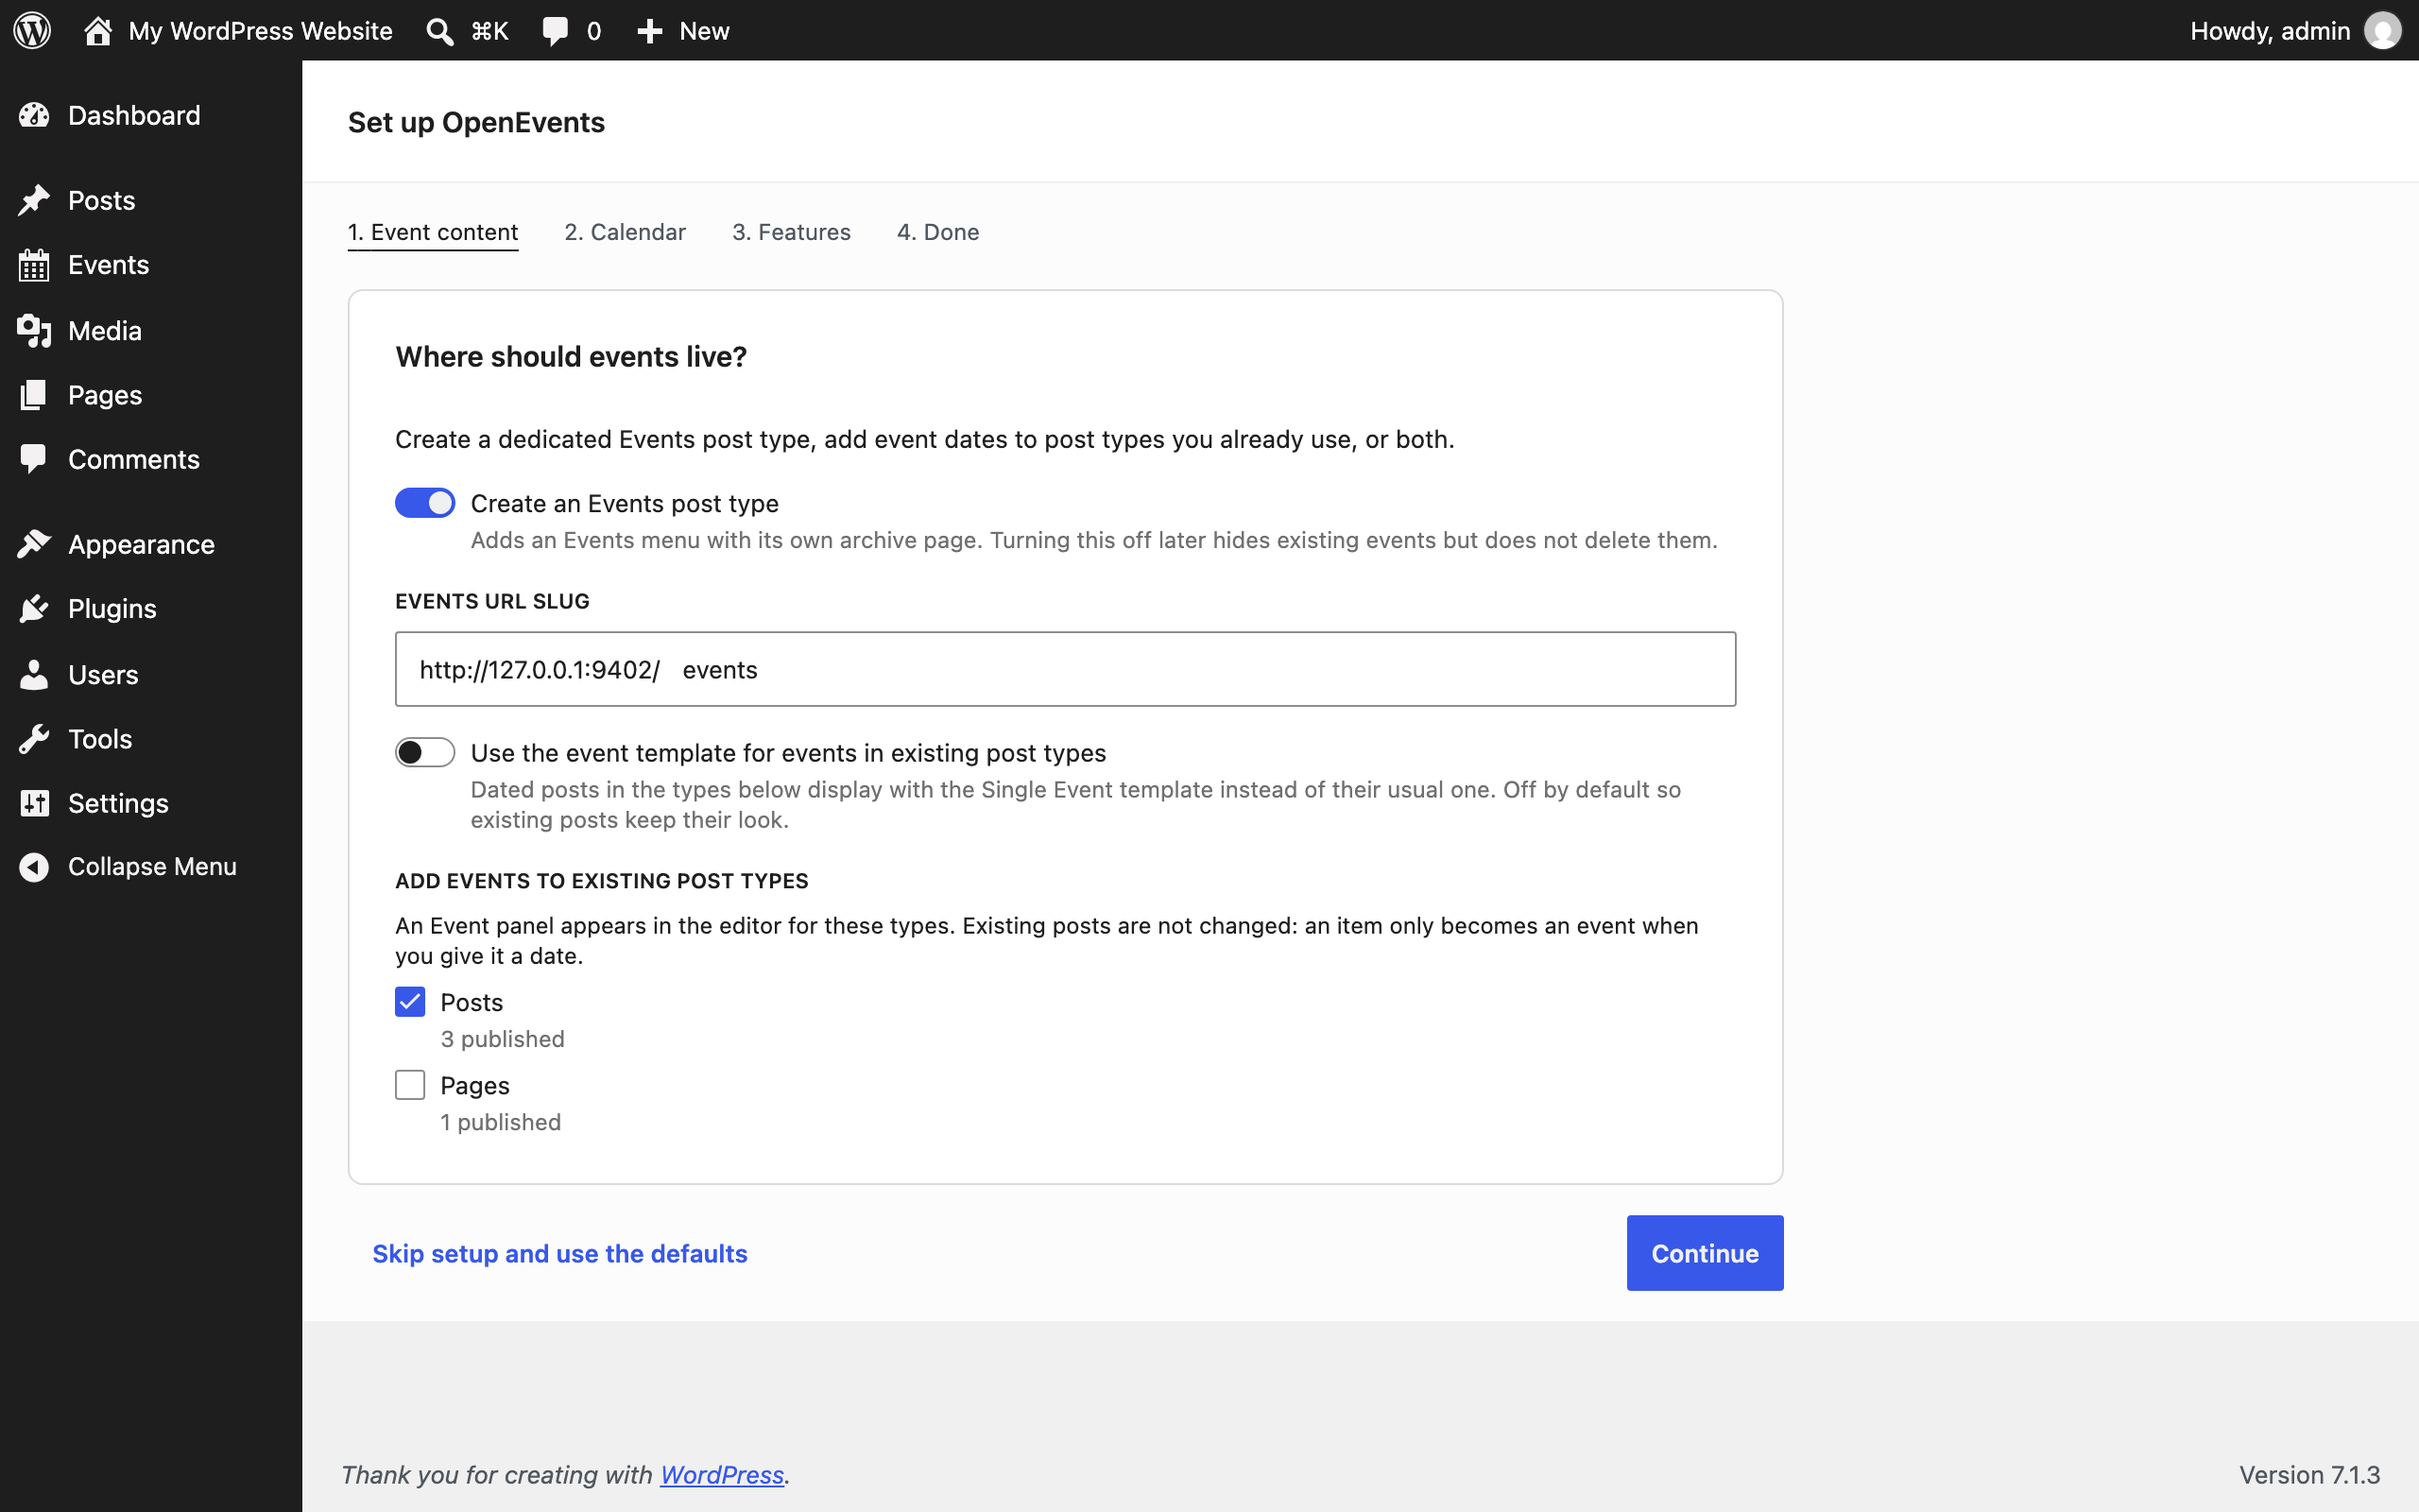
Task: Open the Media icon in sidebar
Action: (34, 331)
